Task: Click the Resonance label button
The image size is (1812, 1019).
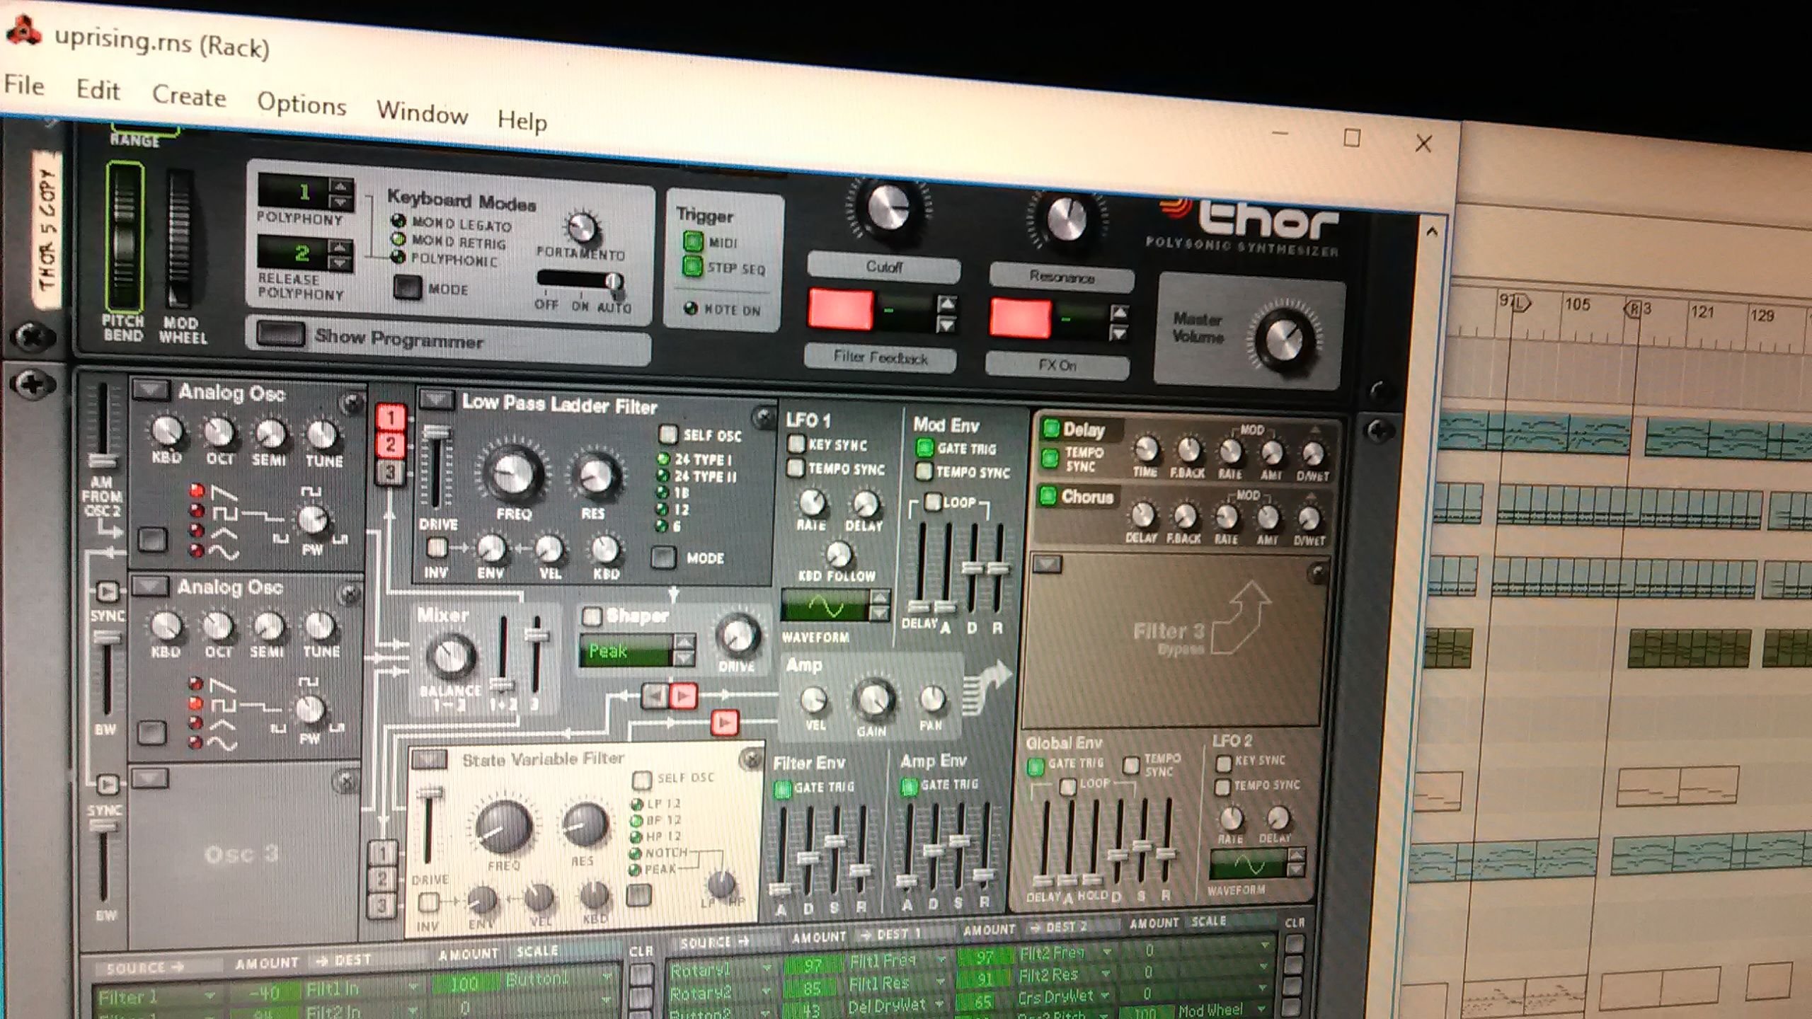Action: (1061, 277)
